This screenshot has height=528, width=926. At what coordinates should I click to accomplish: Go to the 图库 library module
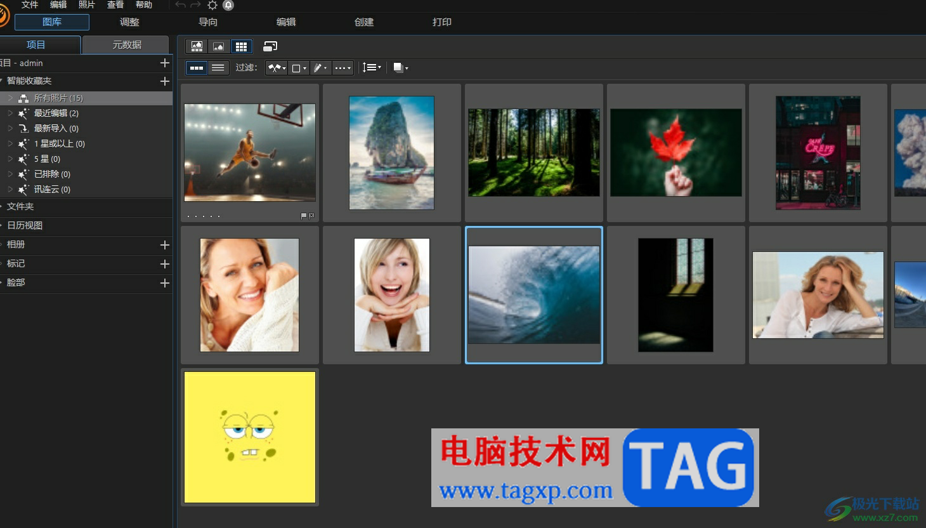click(52, 22)
